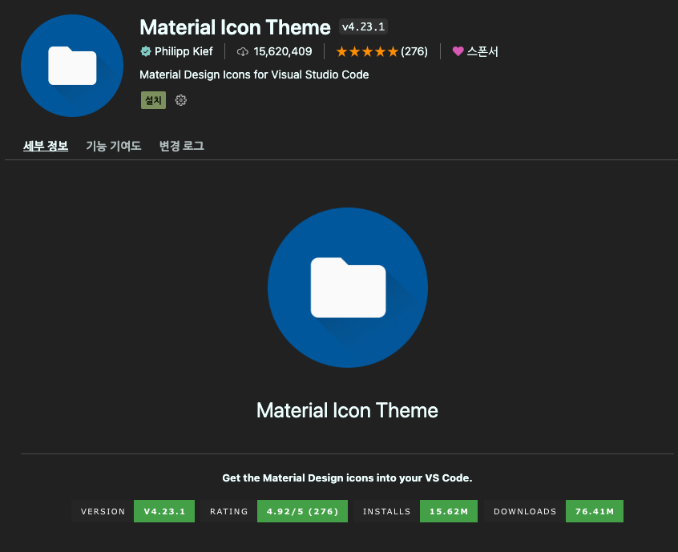Open the 변경 로그 tab
Image resolution: width=678 pixels, height=552 pixels.
tap(182, 146)
